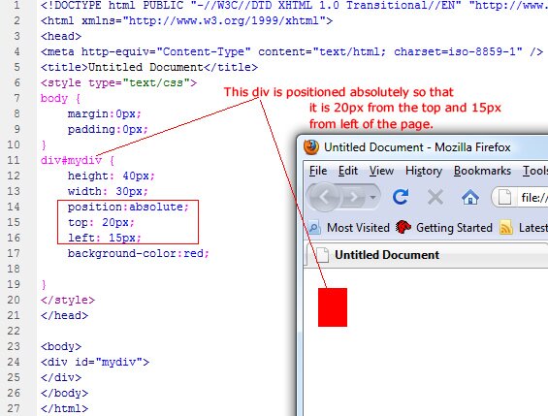
Task: Click the Most Visited folder icon
Action: tap(314, 228)
